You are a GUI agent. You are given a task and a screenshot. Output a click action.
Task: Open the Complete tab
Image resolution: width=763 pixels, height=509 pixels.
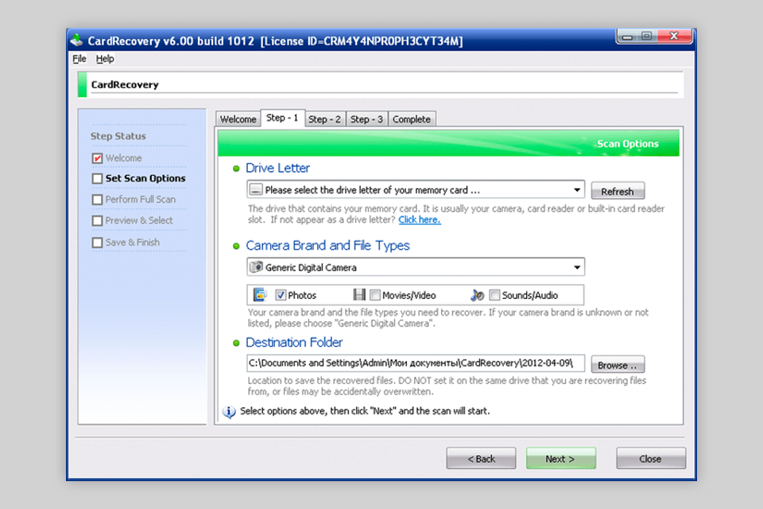pos(412,119)
